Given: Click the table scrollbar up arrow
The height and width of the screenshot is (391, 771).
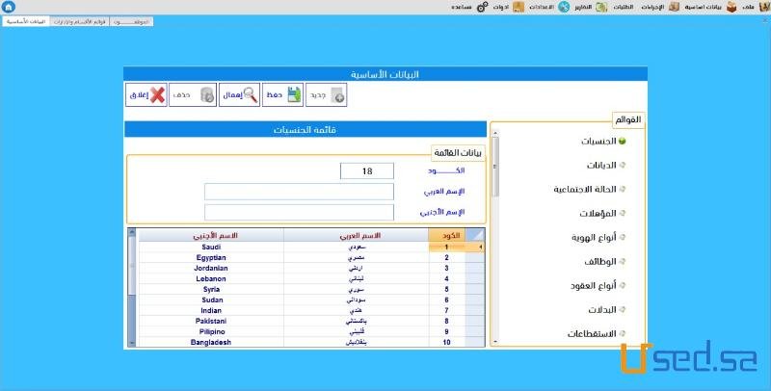Looking at the screenshot, I should (x=132, y=232).
